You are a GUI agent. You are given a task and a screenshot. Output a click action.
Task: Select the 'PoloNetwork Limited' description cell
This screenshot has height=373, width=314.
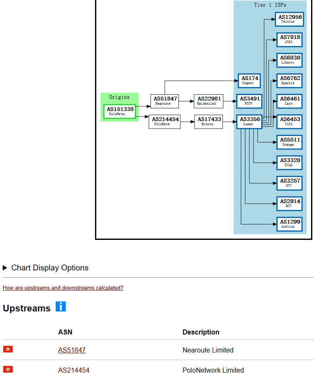[213, 370]
